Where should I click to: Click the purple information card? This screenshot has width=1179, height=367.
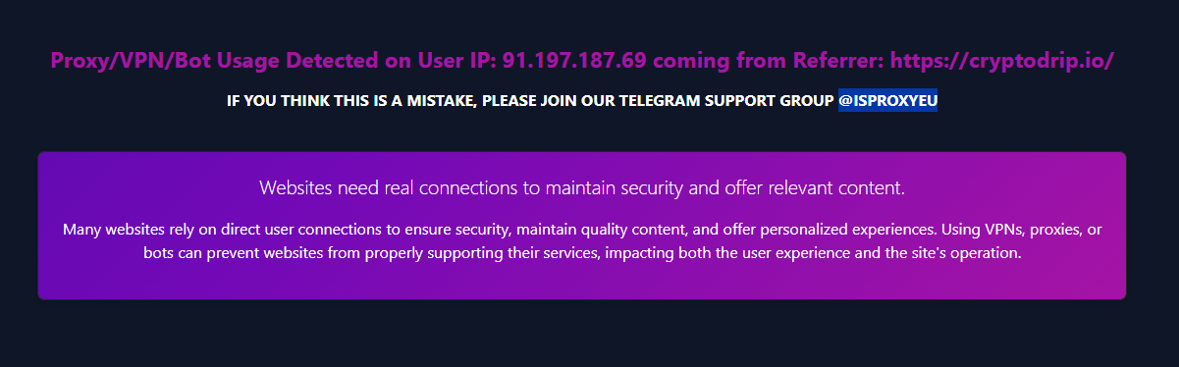pos(582,226)
